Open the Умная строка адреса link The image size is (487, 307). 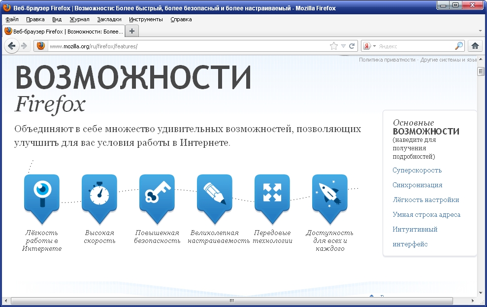[x=426, y=214]
